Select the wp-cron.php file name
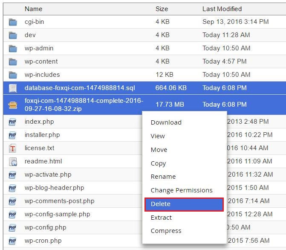 [43, 241]
